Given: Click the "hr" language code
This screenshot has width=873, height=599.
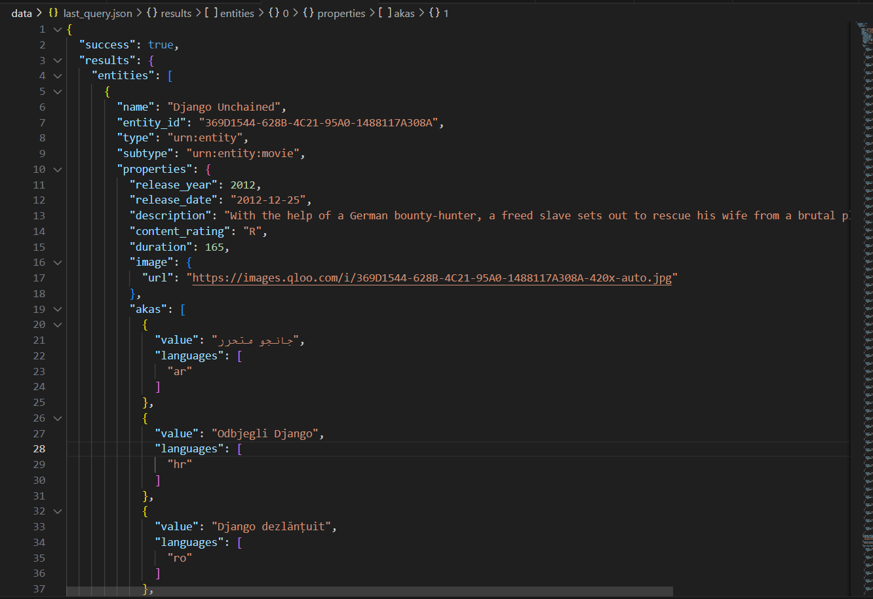Looking at the screenshot, I should [180, 465].
